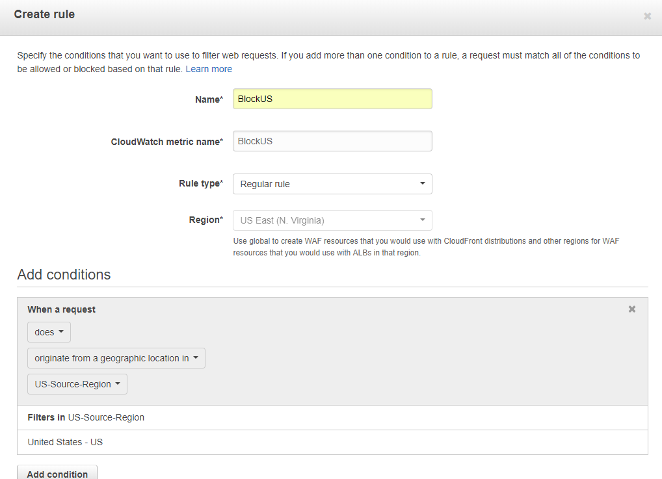Open the US-Source-Region selector dropdown
The width and height of the screenshot is (662, 479).
(x=77, y=384)
